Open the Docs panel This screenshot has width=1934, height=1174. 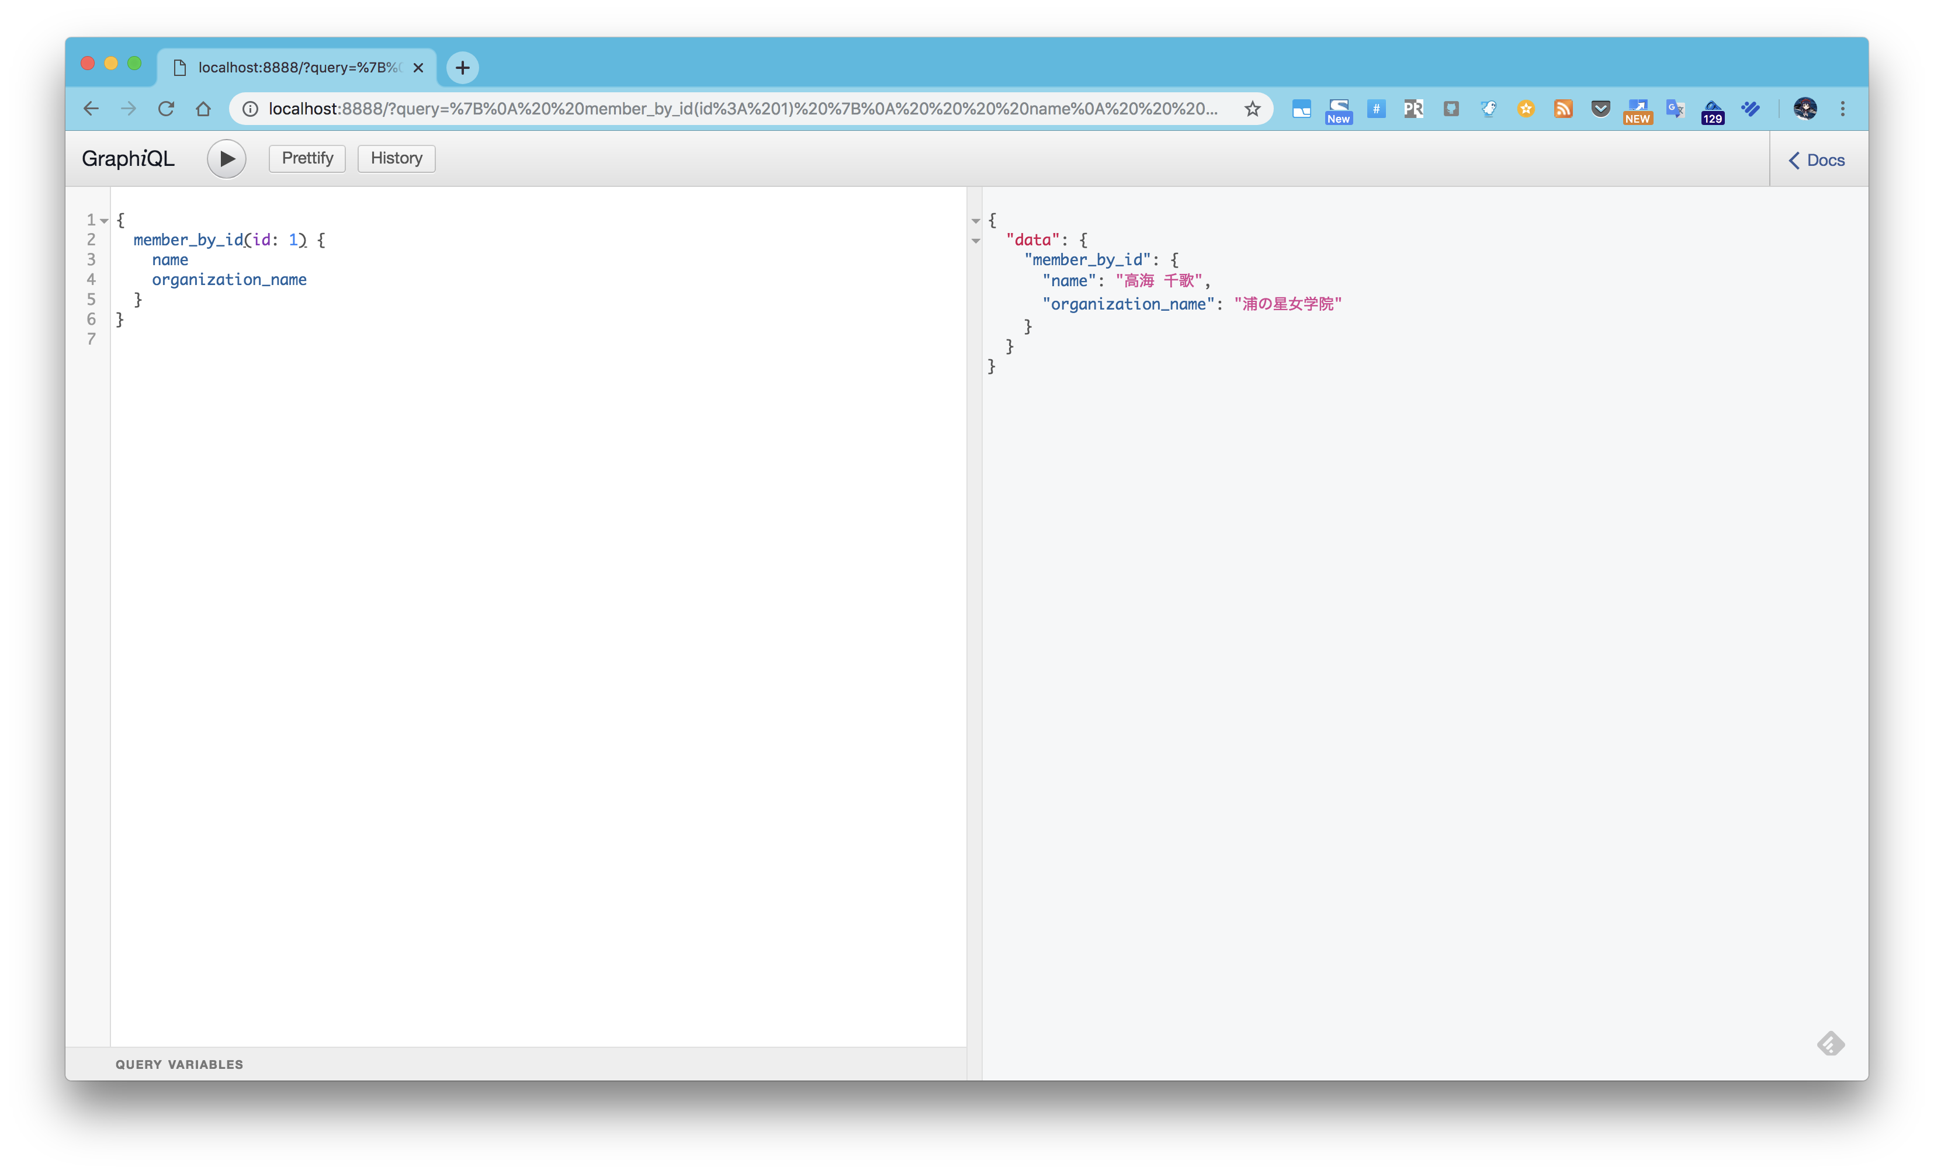[1817, 159]
